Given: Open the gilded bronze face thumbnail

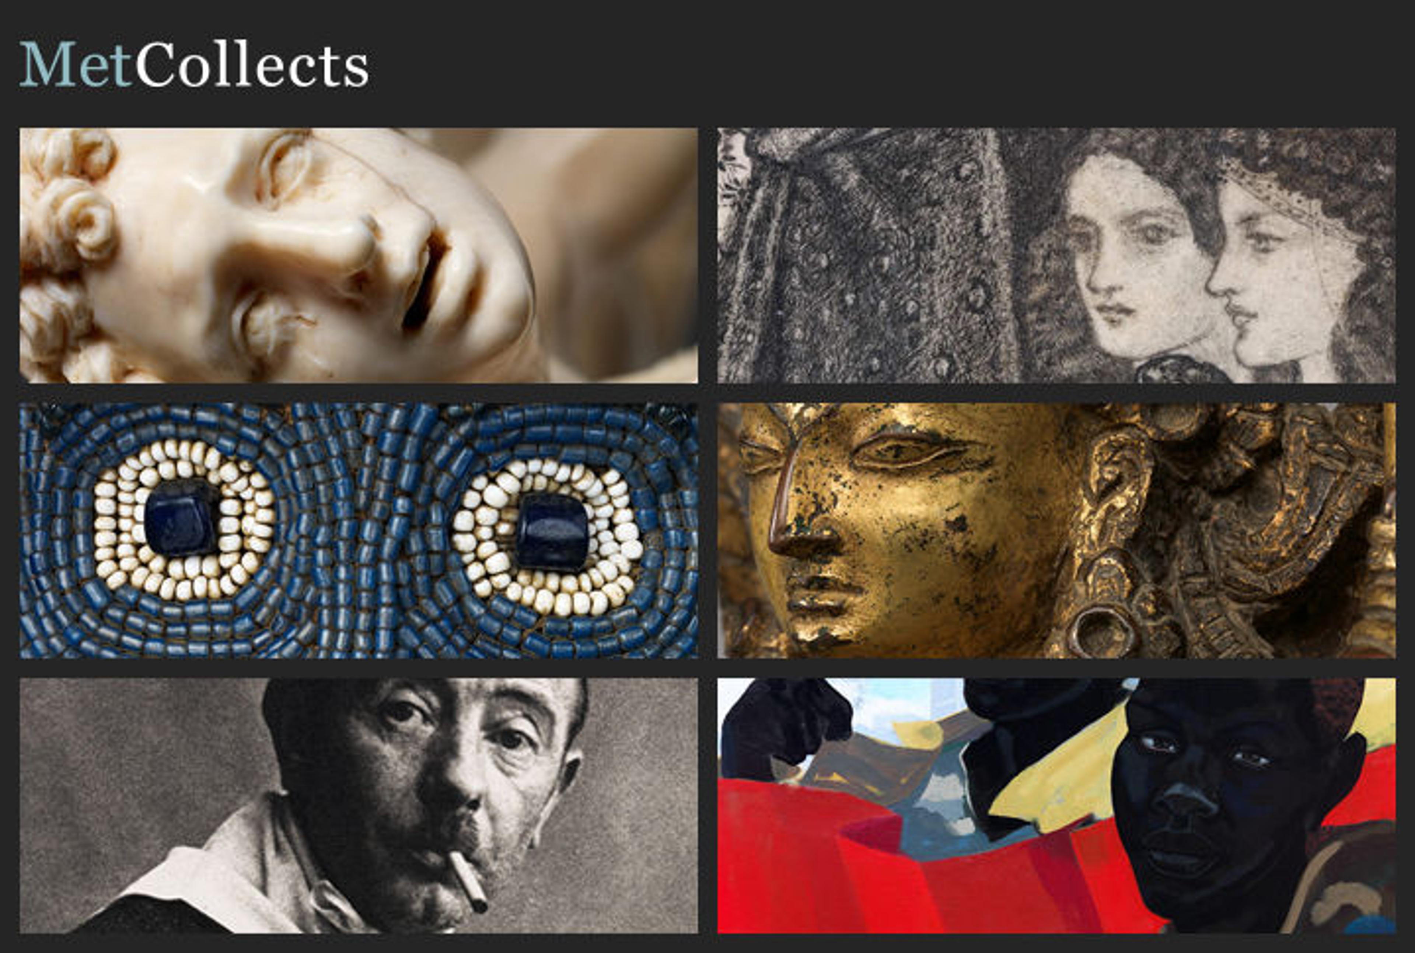Looking at the screenshot, I should click(x=1056, y=530).
